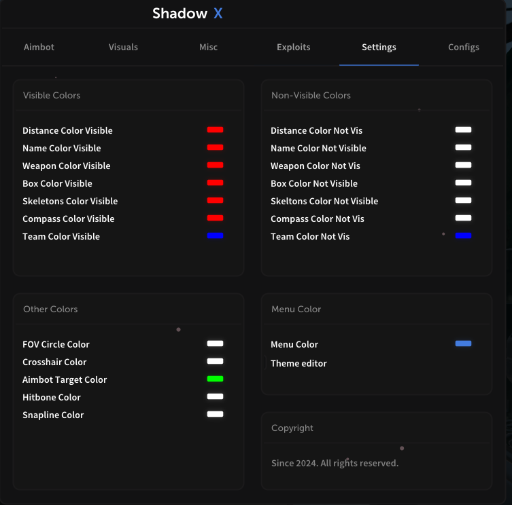This screenshot has height=505, width=512.
Task: Pick the Distance Color Visible red swatch
Action: pyautogui.click(x=215, y=130)
